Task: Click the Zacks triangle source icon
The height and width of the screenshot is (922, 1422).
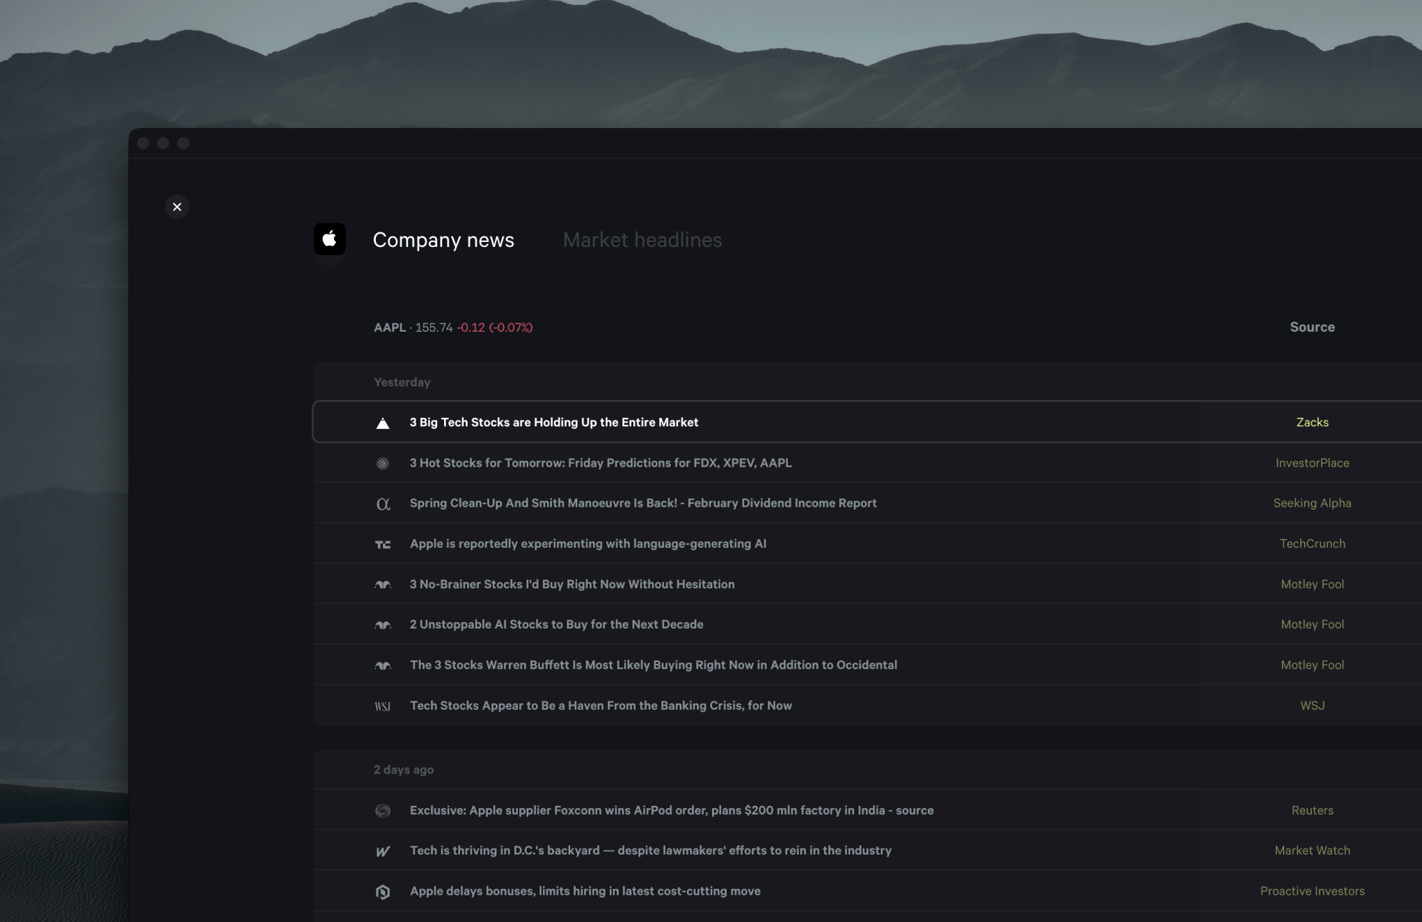Action: tap(383, 423)
